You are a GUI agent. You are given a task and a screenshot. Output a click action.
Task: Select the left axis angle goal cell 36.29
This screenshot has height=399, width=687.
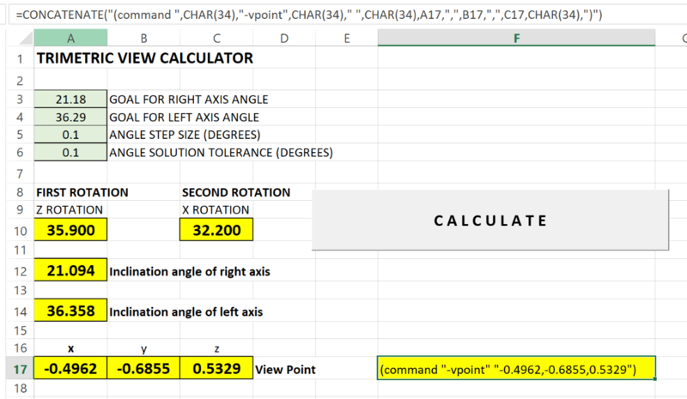click(71, 118)
